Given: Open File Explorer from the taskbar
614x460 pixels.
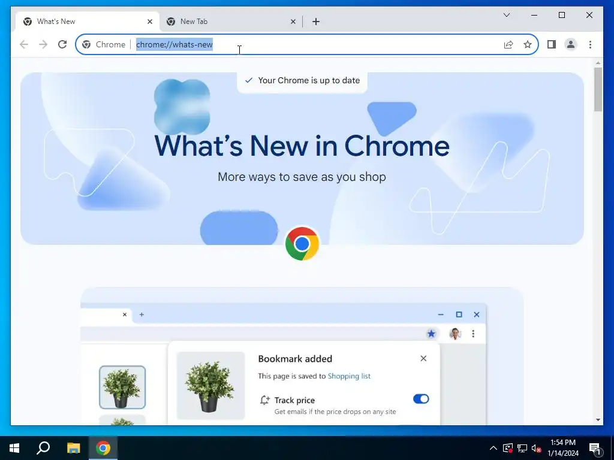Looking at the screenshot, I should pyautogui.click(x=73, y=448).
